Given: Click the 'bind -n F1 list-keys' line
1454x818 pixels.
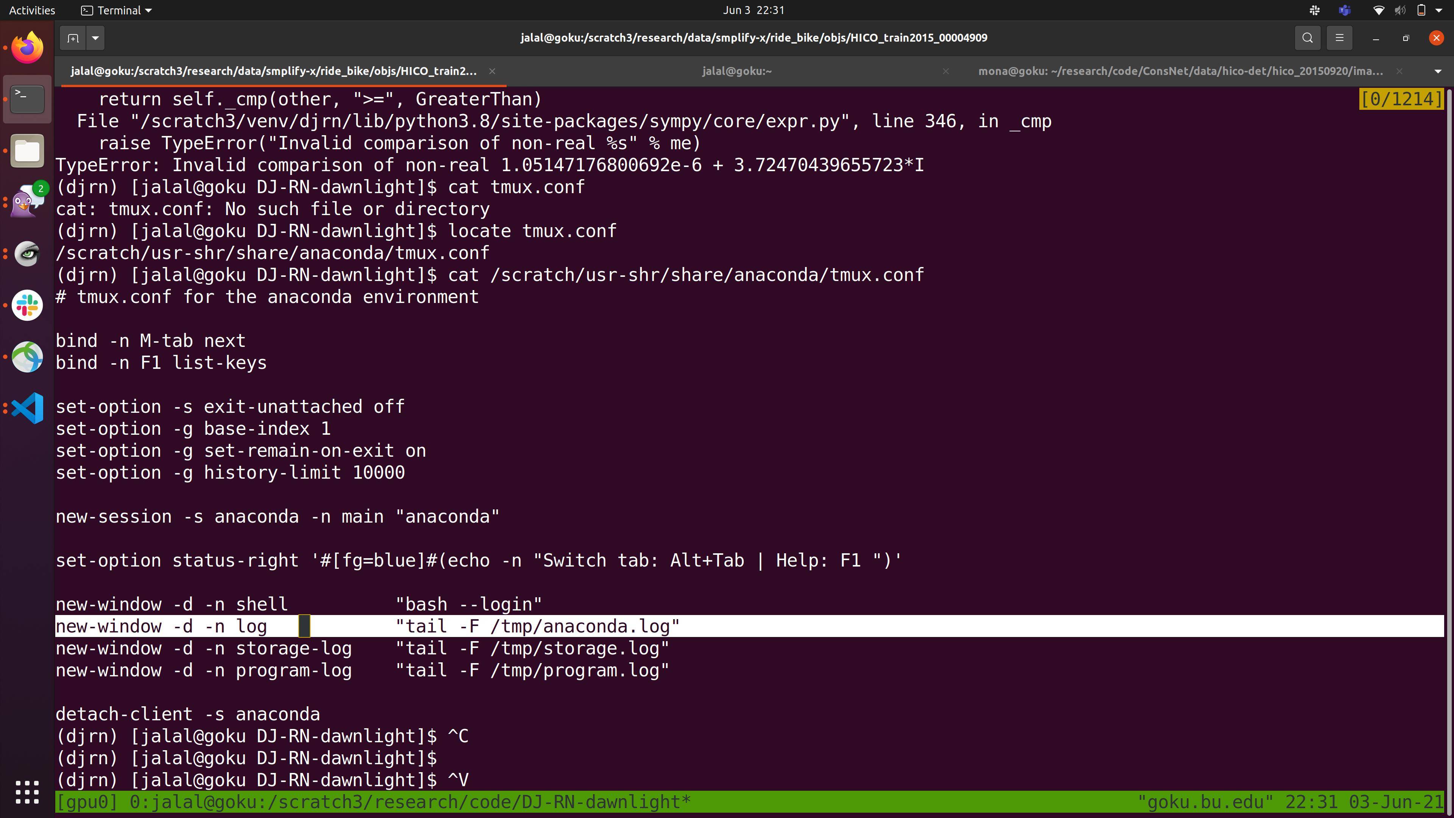Looking at the screenshot, I should tap(161, 363).
